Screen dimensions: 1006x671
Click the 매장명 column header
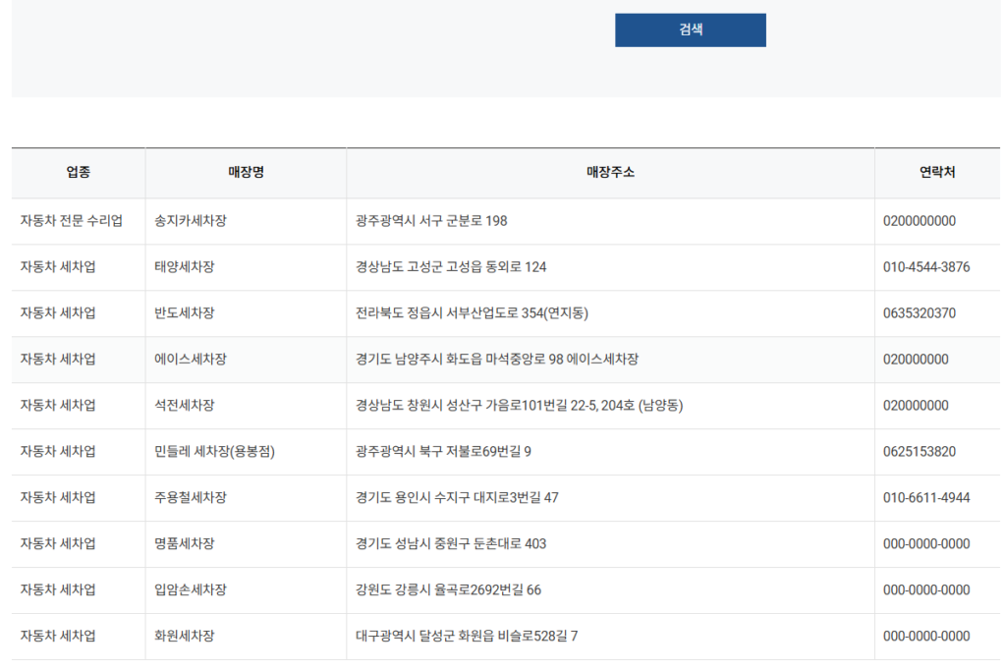click(x=245, y=172)
